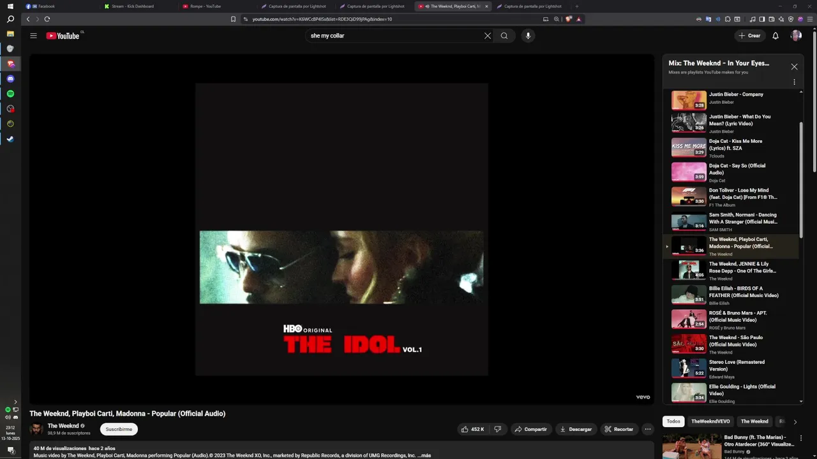
Task: Open Spotify from the taskbar
Action: point(10,94)
